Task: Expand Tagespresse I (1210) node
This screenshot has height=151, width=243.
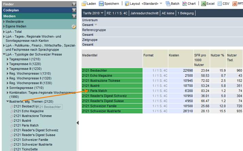Action: tap(7, 59)
